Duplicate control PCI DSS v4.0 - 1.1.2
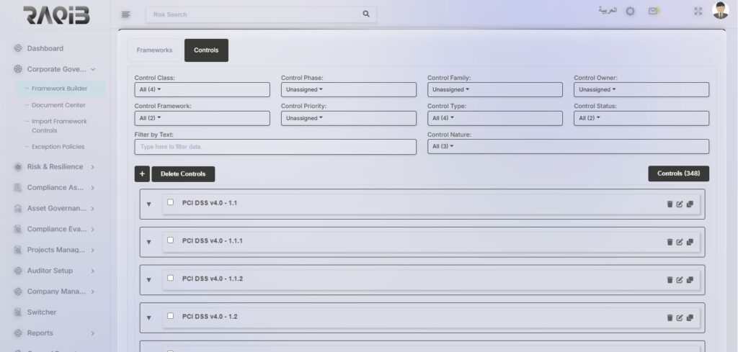Image resolution: width=738 pixels, height=352 pixels. [x=690, y=279]
